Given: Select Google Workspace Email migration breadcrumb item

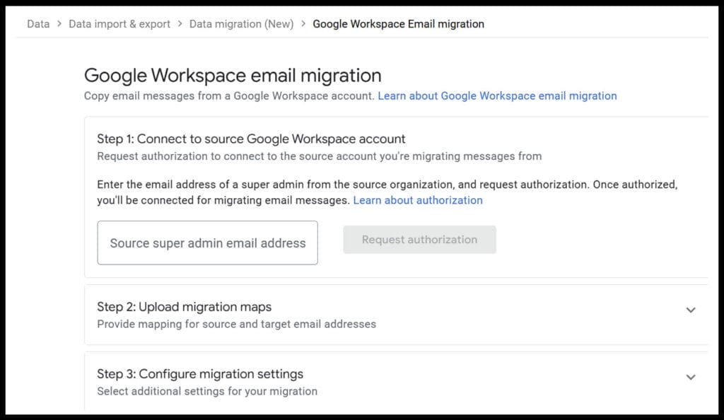Looking at the screenshot, I should 398,23.
